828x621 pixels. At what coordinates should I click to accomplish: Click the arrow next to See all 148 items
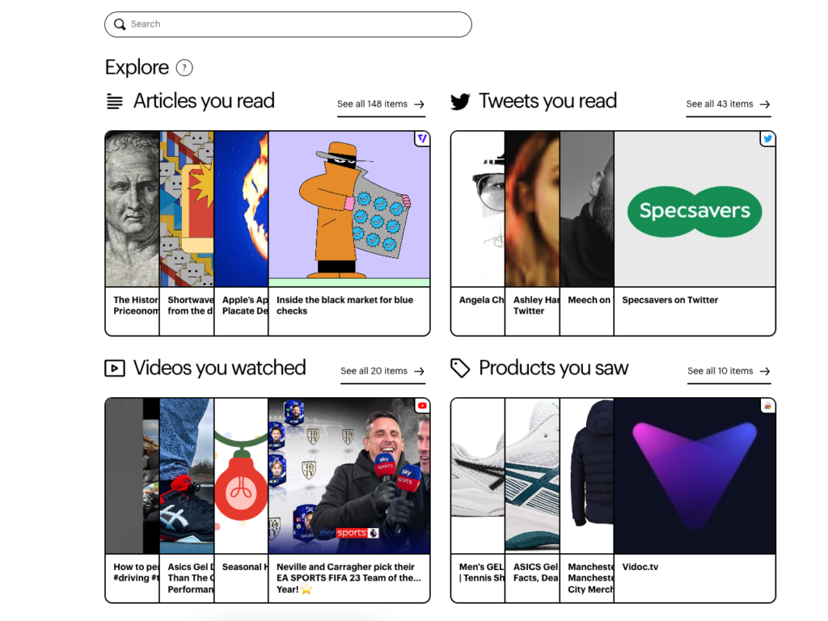coord(420,104)
